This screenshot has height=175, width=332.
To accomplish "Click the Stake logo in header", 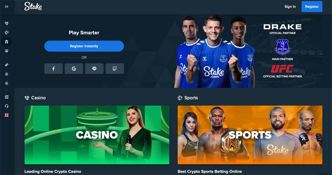I will pos(33,6).
